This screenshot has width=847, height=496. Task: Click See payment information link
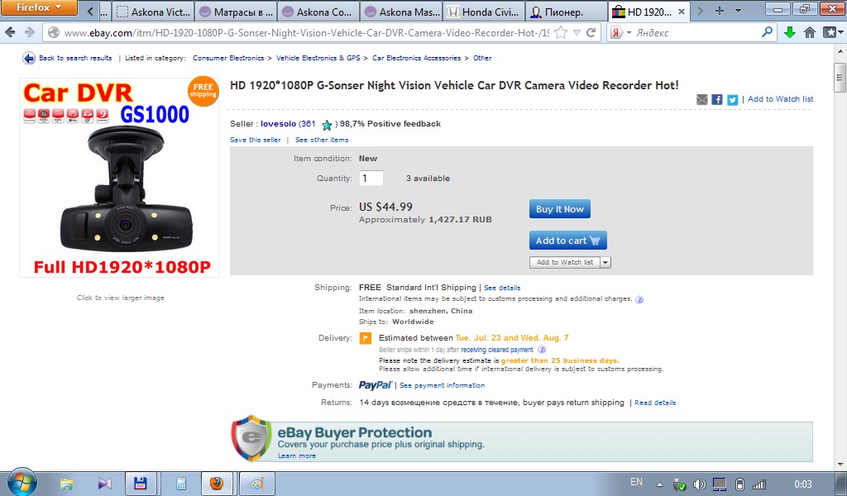click(x=442, y=385)
